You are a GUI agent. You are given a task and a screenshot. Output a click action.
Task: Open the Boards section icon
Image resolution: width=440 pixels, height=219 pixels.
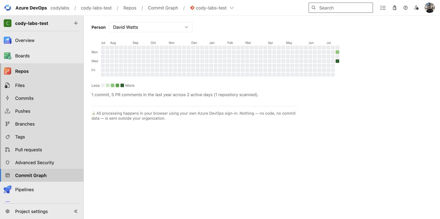pos(7,56)
